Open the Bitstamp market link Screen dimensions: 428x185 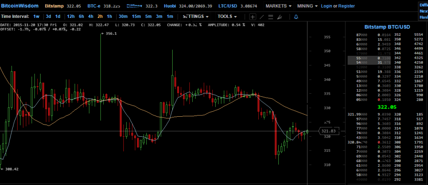(x=54, y=6)
